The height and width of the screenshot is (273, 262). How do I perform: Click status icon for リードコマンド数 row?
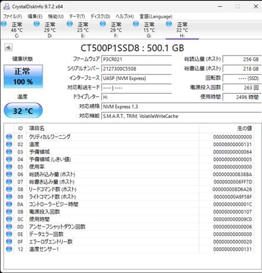(x=9, y=189)
